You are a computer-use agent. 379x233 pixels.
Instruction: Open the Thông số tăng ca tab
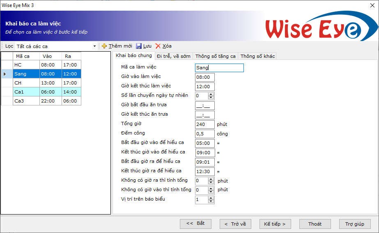click(215, 56)
